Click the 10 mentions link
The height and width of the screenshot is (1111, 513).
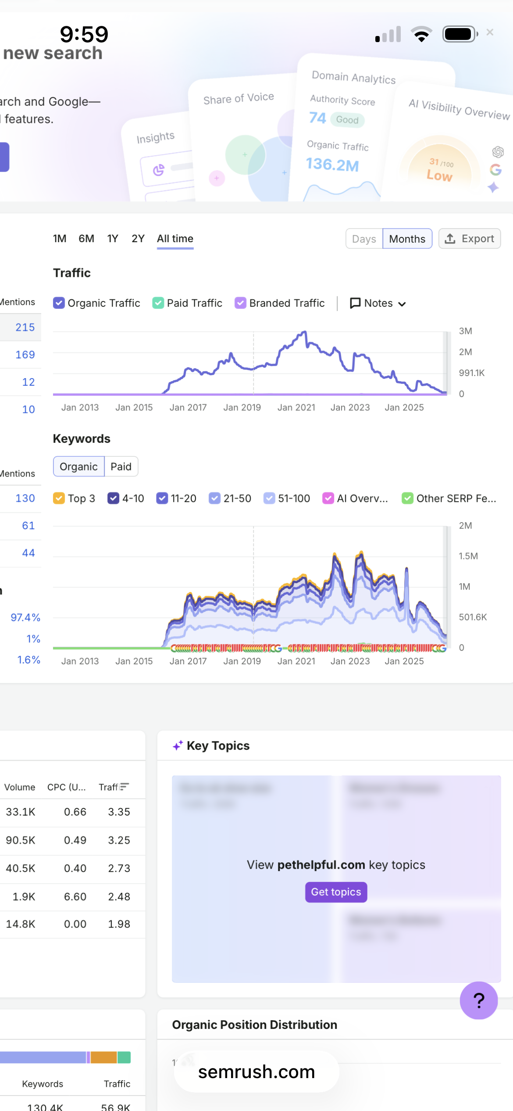28,409
